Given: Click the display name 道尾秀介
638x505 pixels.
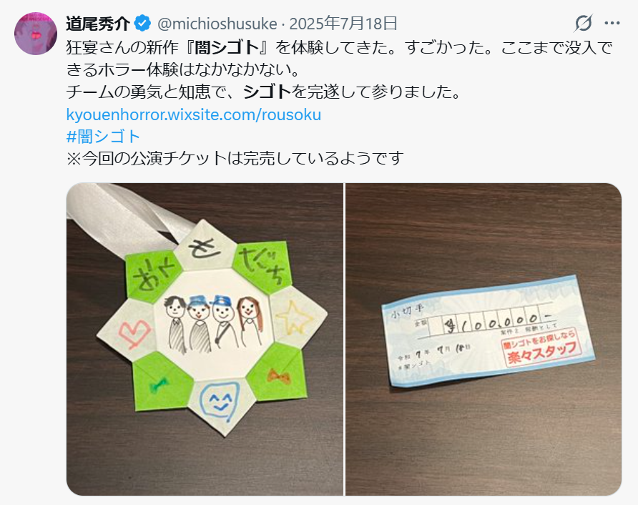Looking at the screenshot, I should tap(98, 24).
